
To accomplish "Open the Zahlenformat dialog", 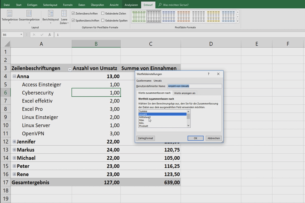I will click(145, 138).
